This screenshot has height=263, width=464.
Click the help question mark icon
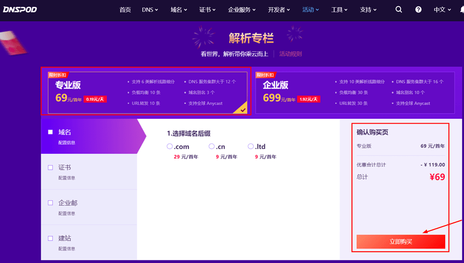[418, 10]
